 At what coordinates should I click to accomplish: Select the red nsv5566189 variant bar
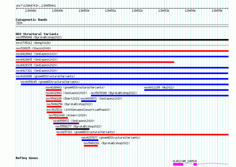pos(54,101)
